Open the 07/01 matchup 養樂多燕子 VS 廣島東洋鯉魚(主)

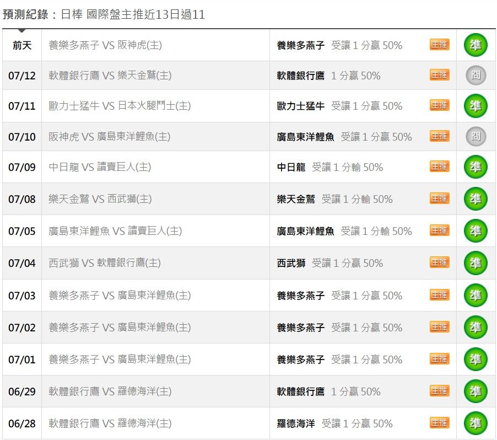click(x=120, y=359)
